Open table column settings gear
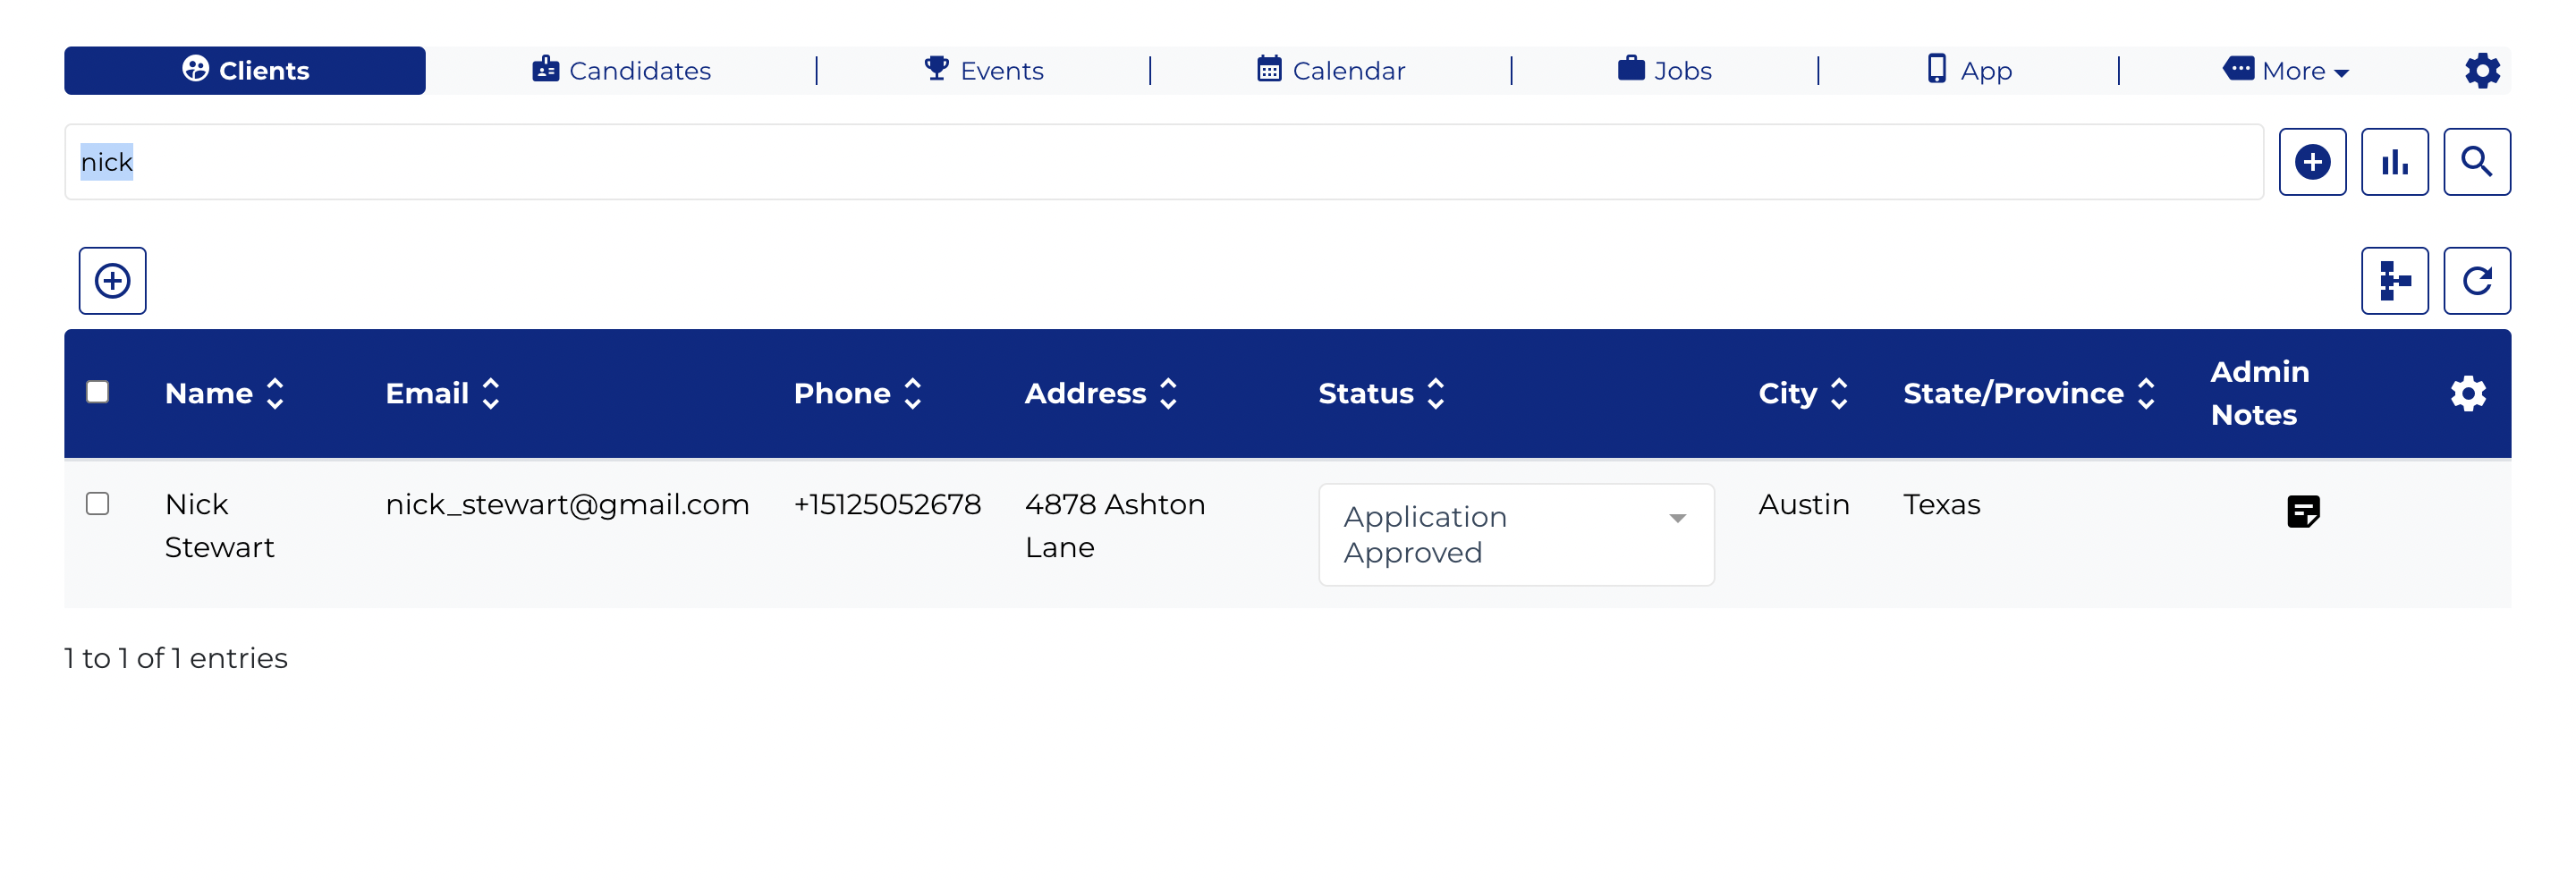Image resolution: width=2576 pixels, height=880 pixels. (x=2468, y=394)
